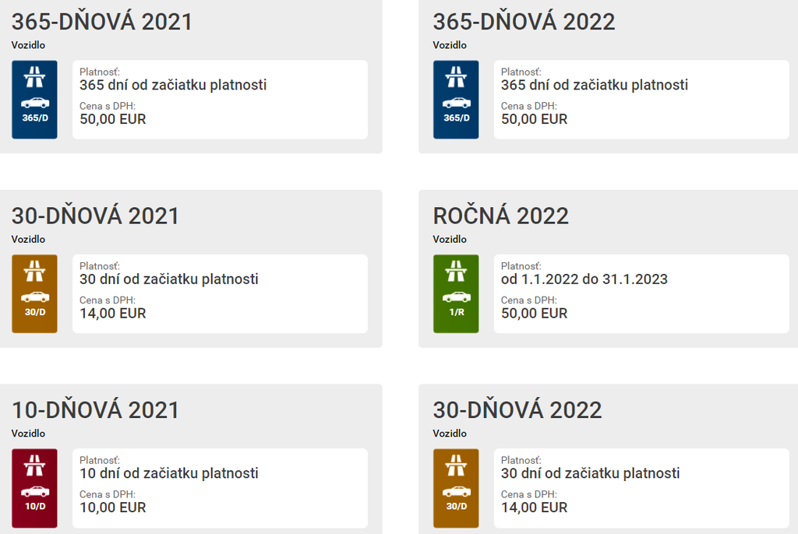Select the 30-DŇOVÁ 2022 title
This screenshot has width=798, height=534.
coord(517,409)
